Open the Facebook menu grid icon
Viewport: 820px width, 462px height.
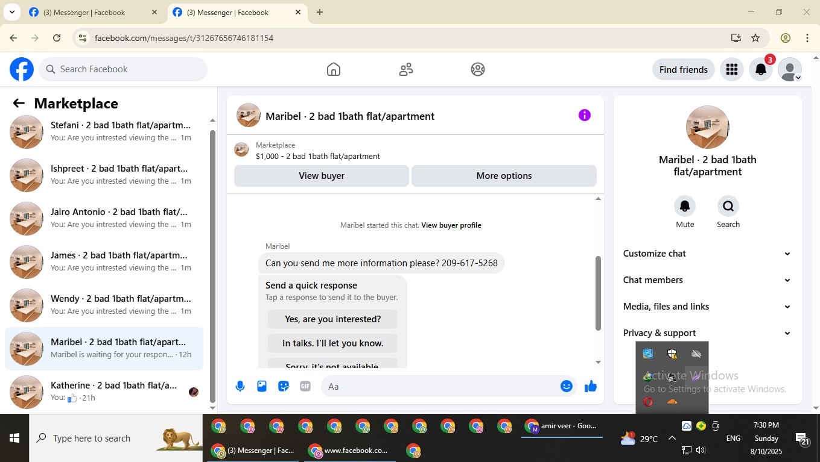[732, 69]
